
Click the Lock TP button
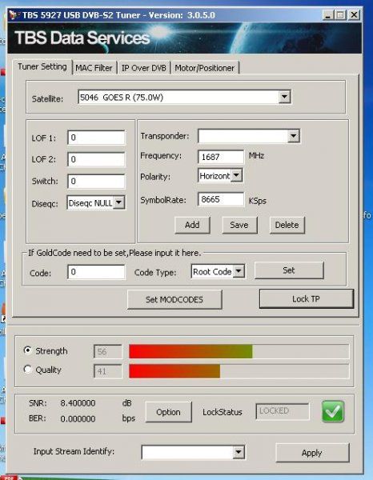tap(307, 298)
